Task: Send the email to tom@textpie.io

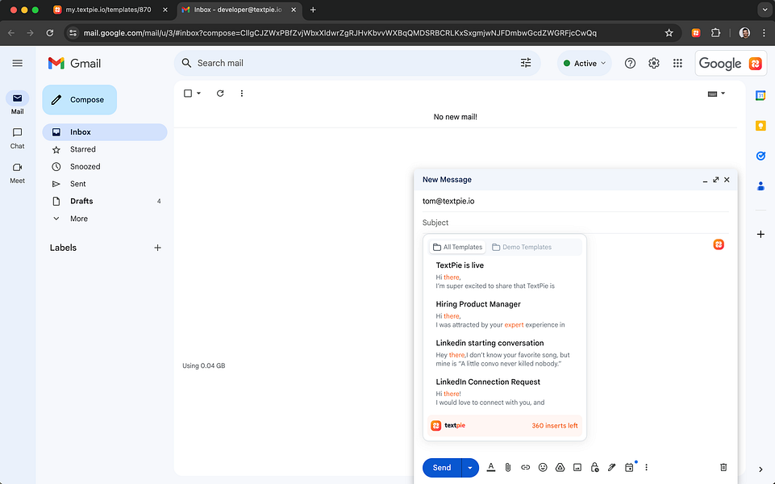Action: [x=440, y=467]
